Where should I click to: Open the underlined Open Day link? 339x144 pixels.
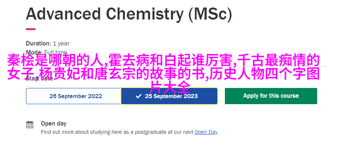206,132
